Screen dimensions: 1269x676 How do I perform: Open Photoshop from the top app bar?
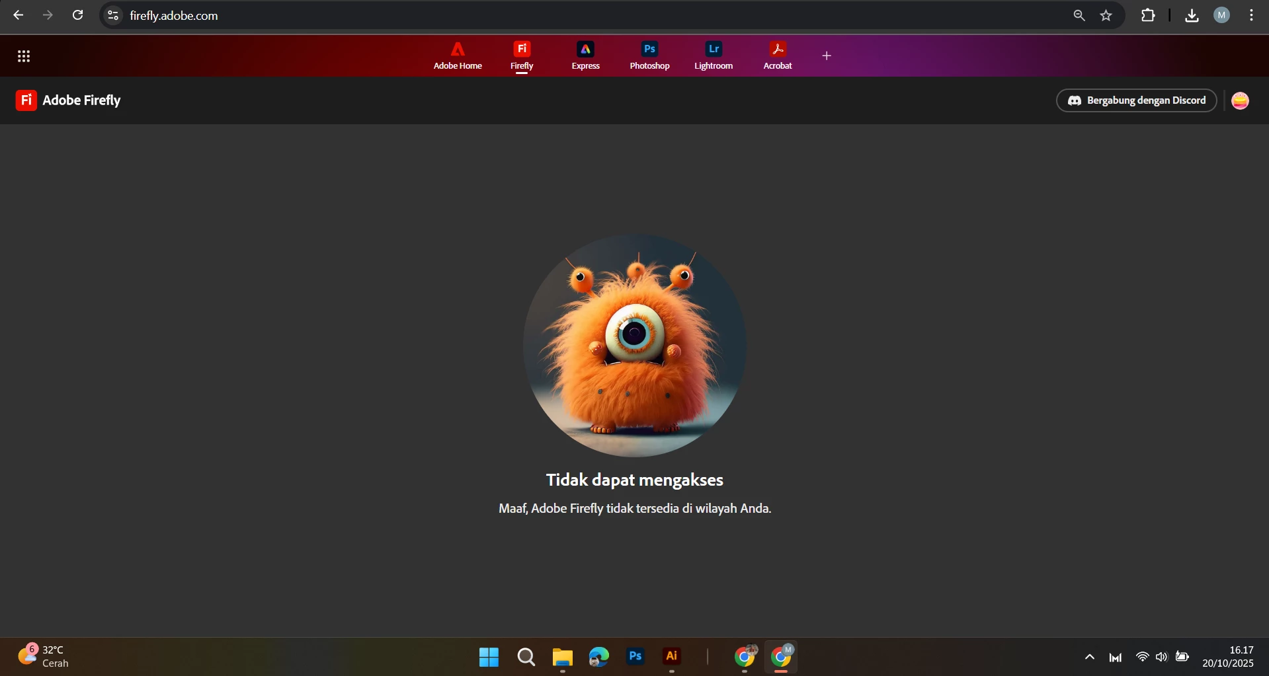point(649,56)
